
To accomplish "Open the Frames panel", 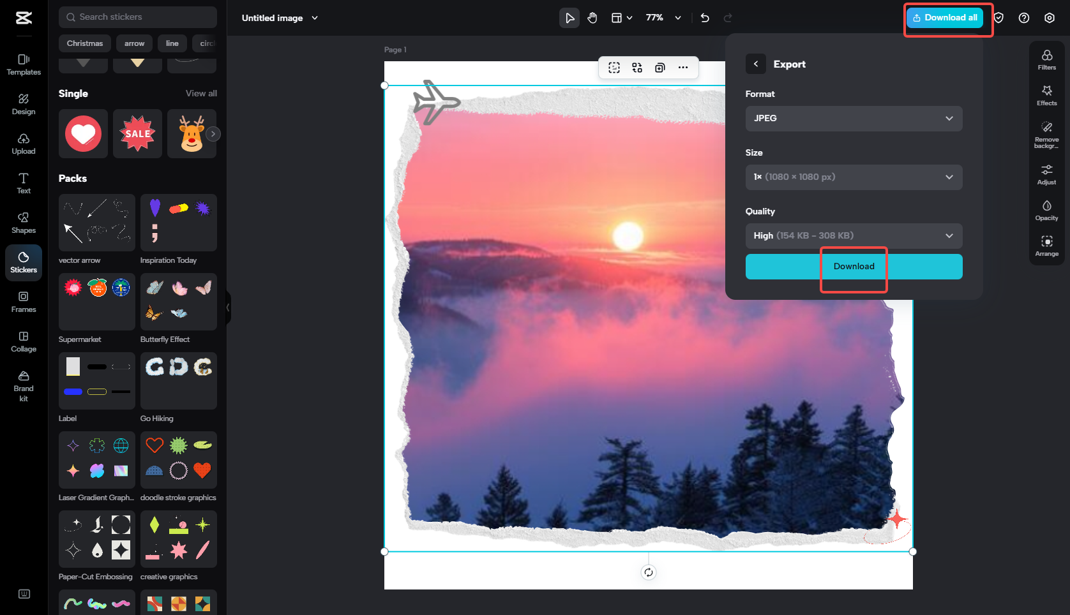I will (23, 302).
